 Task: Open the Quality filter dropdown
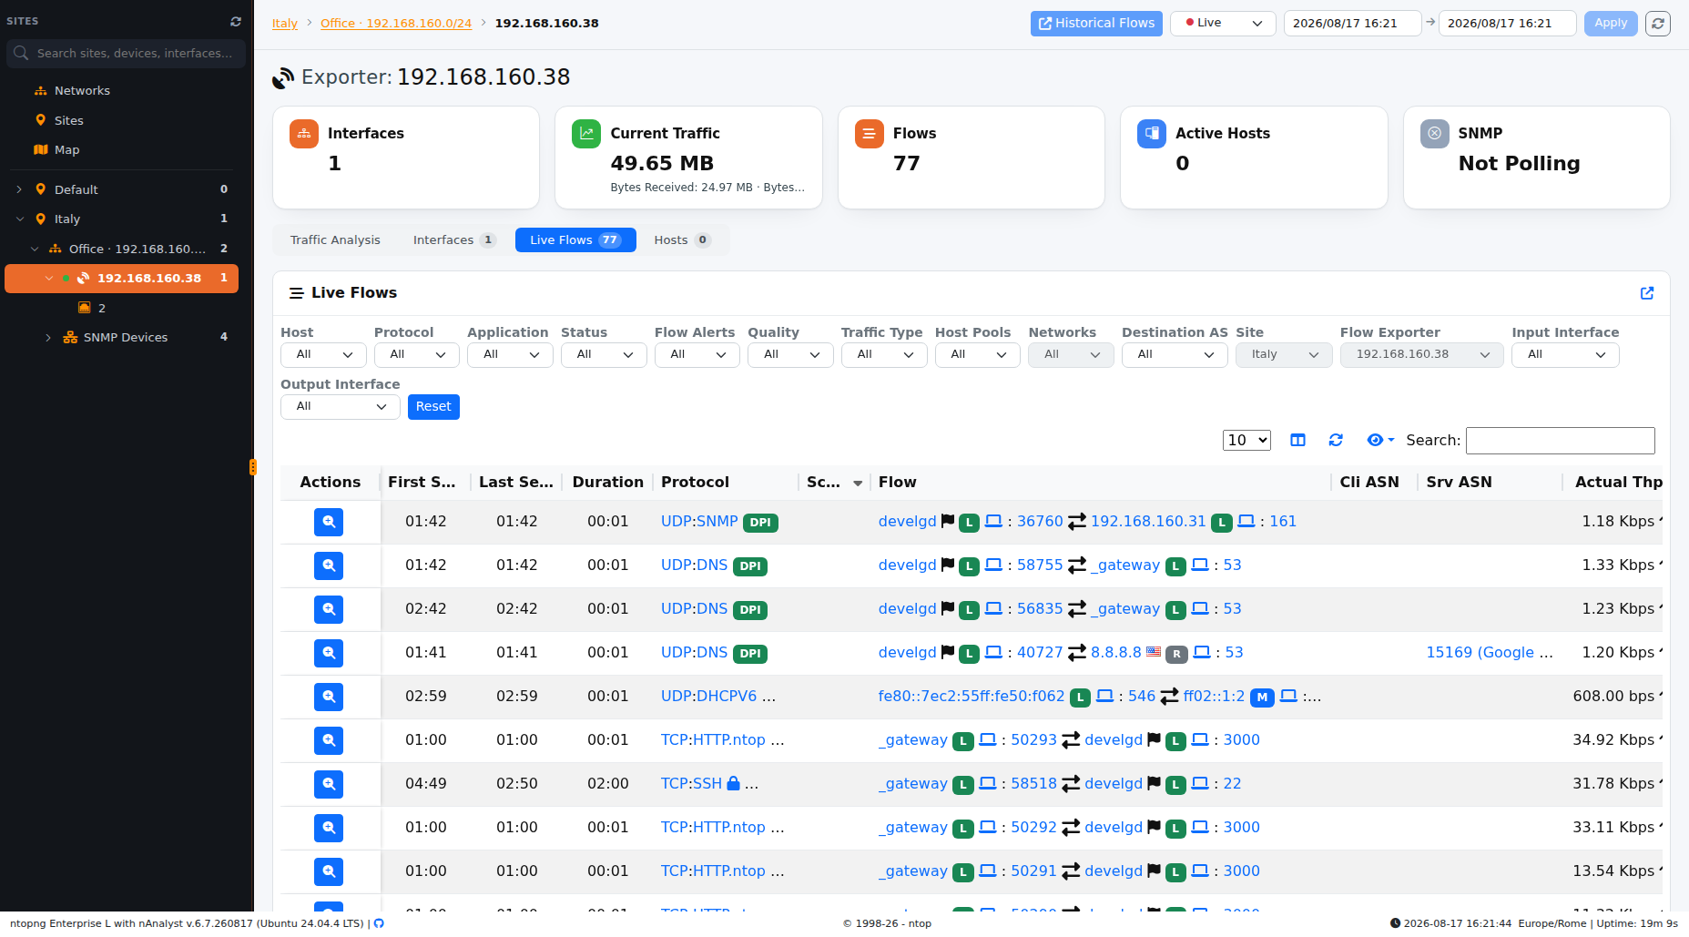[790, 355]
